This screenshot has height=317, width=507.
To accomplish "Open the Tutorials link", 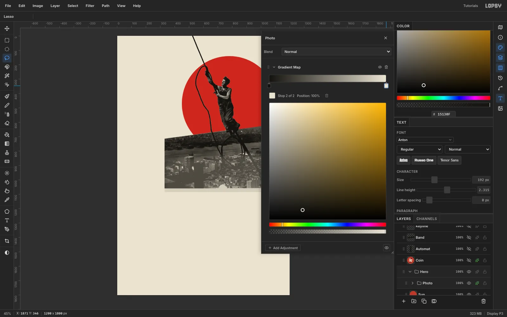I will point(471,6).
